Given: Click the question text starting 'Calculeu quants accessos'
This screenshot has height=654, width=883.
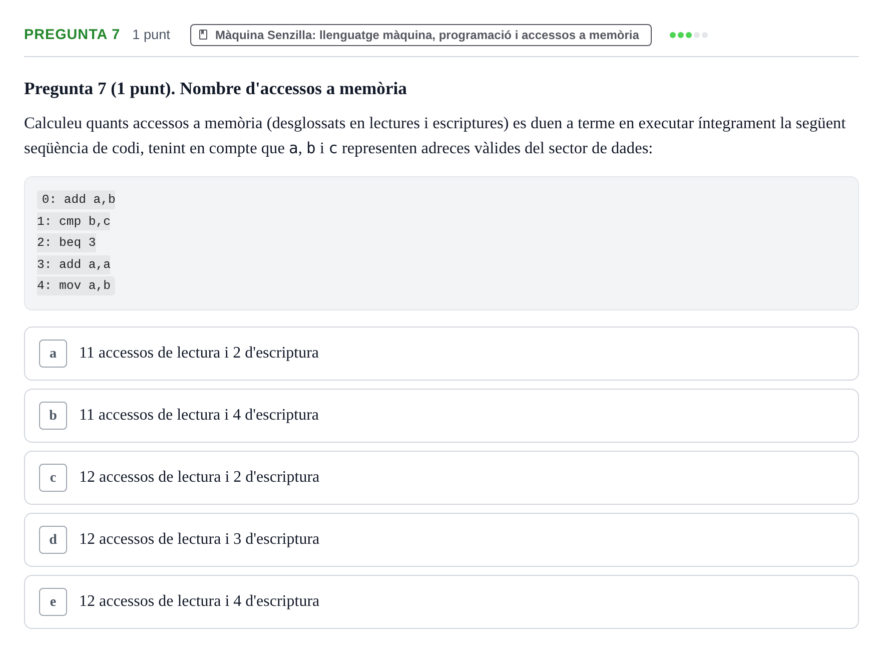Looking at the screenshot, I should [x=434, y=136].
